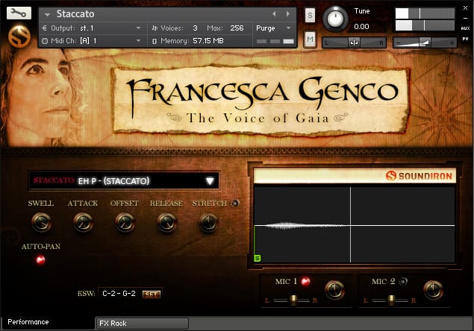Toggle the AUTO-PAN red LED
Viewport: 474px width, 331px height.
pos(41,259)
